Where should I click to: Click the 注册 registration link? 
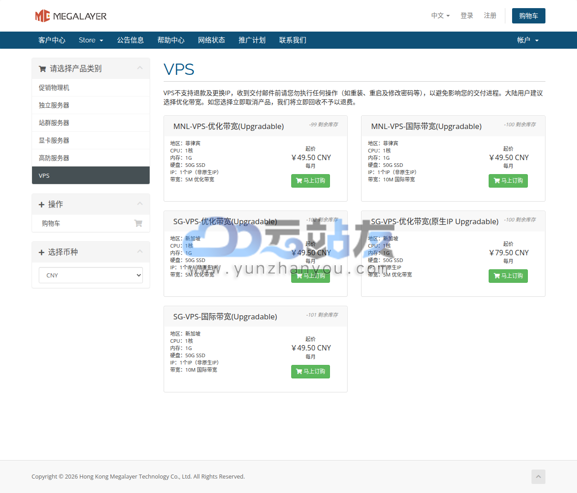tap(490, 15)
